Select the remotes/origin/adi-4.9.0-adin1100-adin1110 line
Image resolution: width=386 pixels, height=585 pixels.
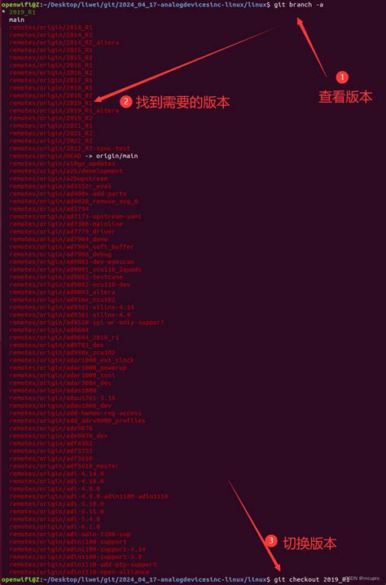point(89,496)
